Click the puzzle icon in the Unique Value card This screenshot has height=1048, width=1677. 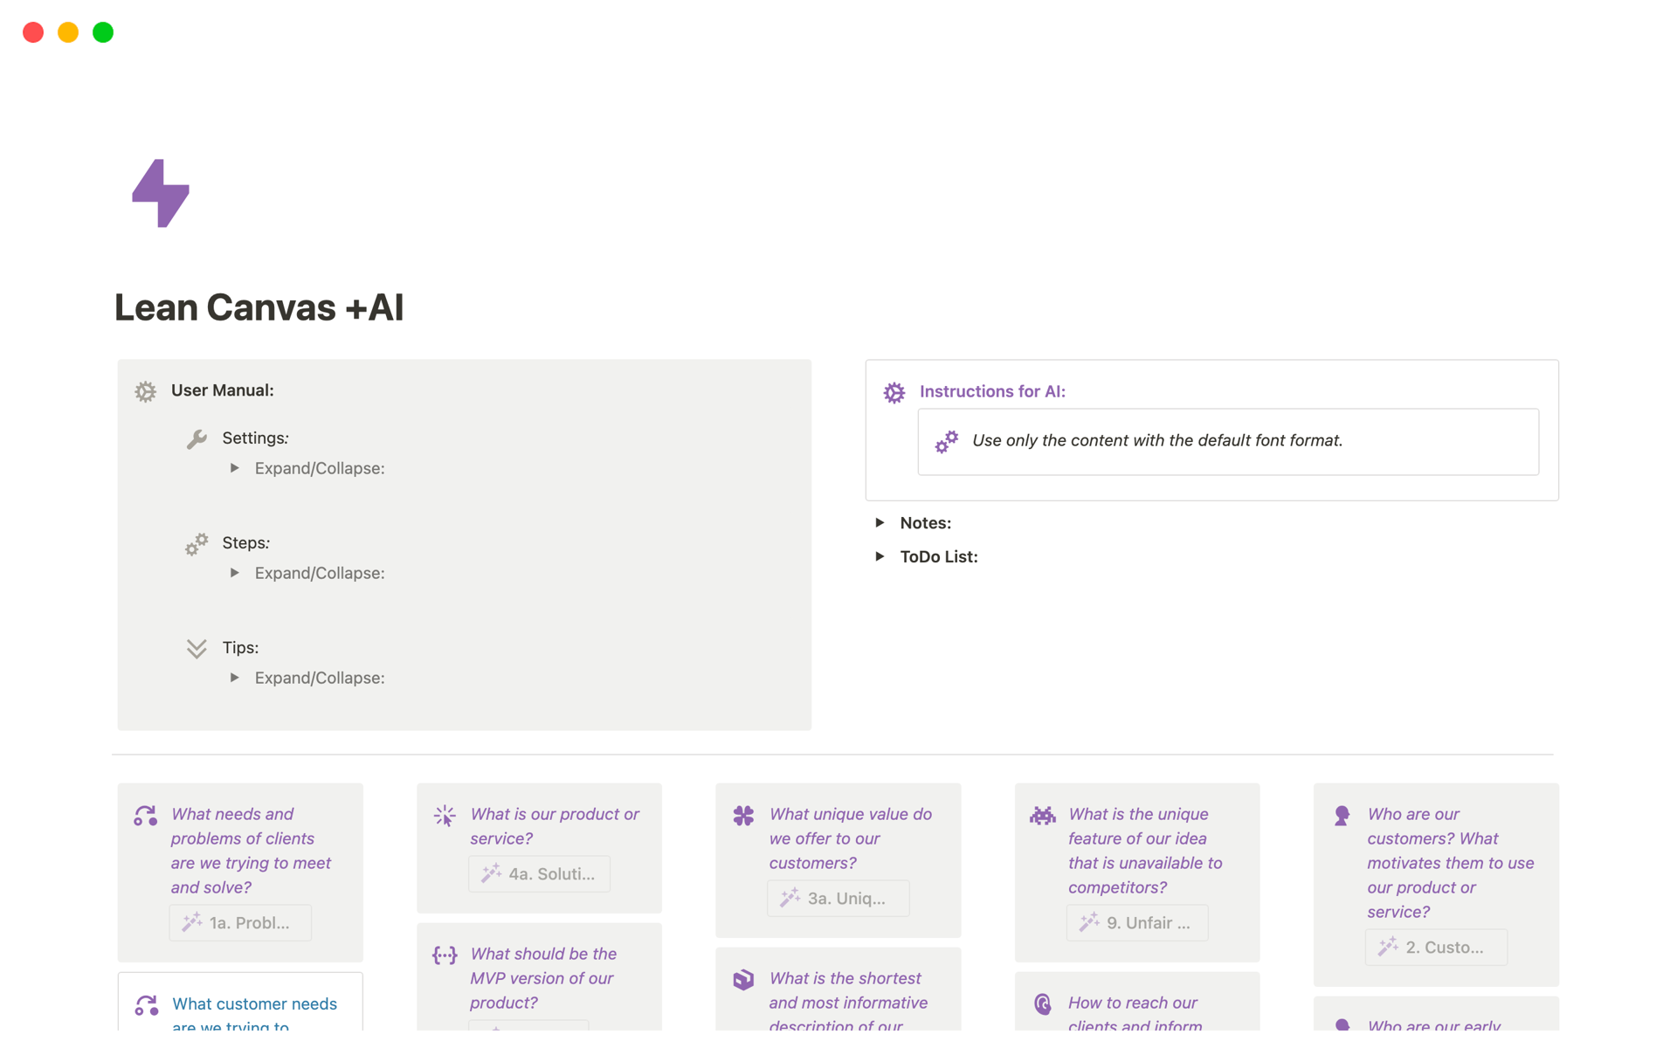coord(743,815)
